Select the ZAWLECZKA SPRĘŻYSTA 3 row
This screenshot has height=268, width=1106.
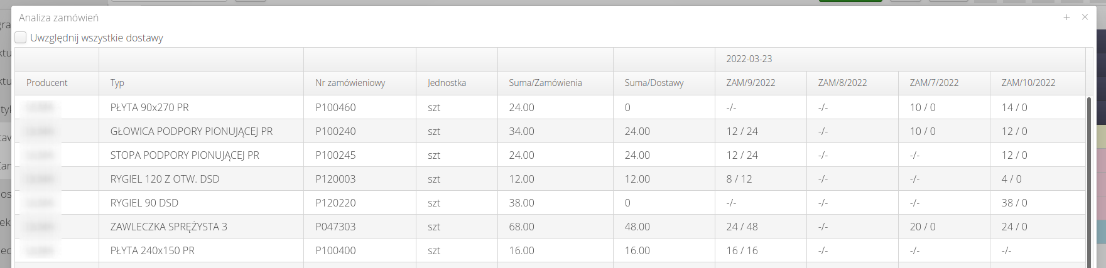click(x=169, y=227)
